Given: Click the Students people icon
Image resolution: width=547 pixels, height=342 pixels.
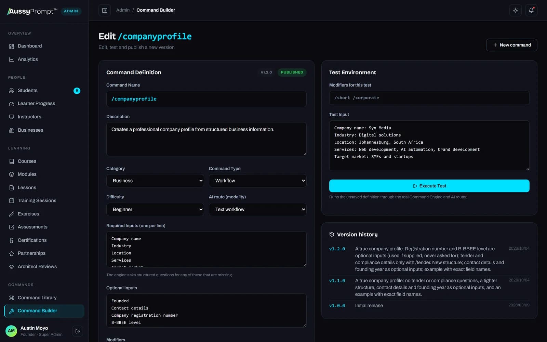Looking at the screenshot, I should (12, 91).
